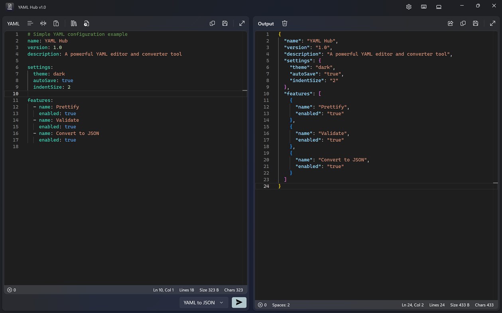The height and width of the screenshot is (313, 502).
Task: Expand the Output panel to full view
Action: pyautogui.click(x=493, y=23)
